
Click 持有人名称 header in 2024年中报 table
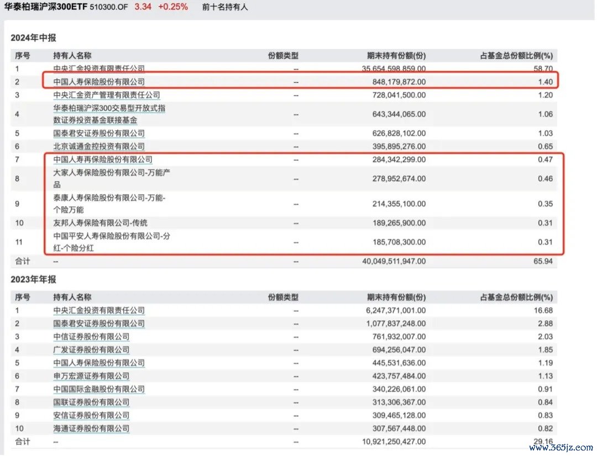coord(72,56)
